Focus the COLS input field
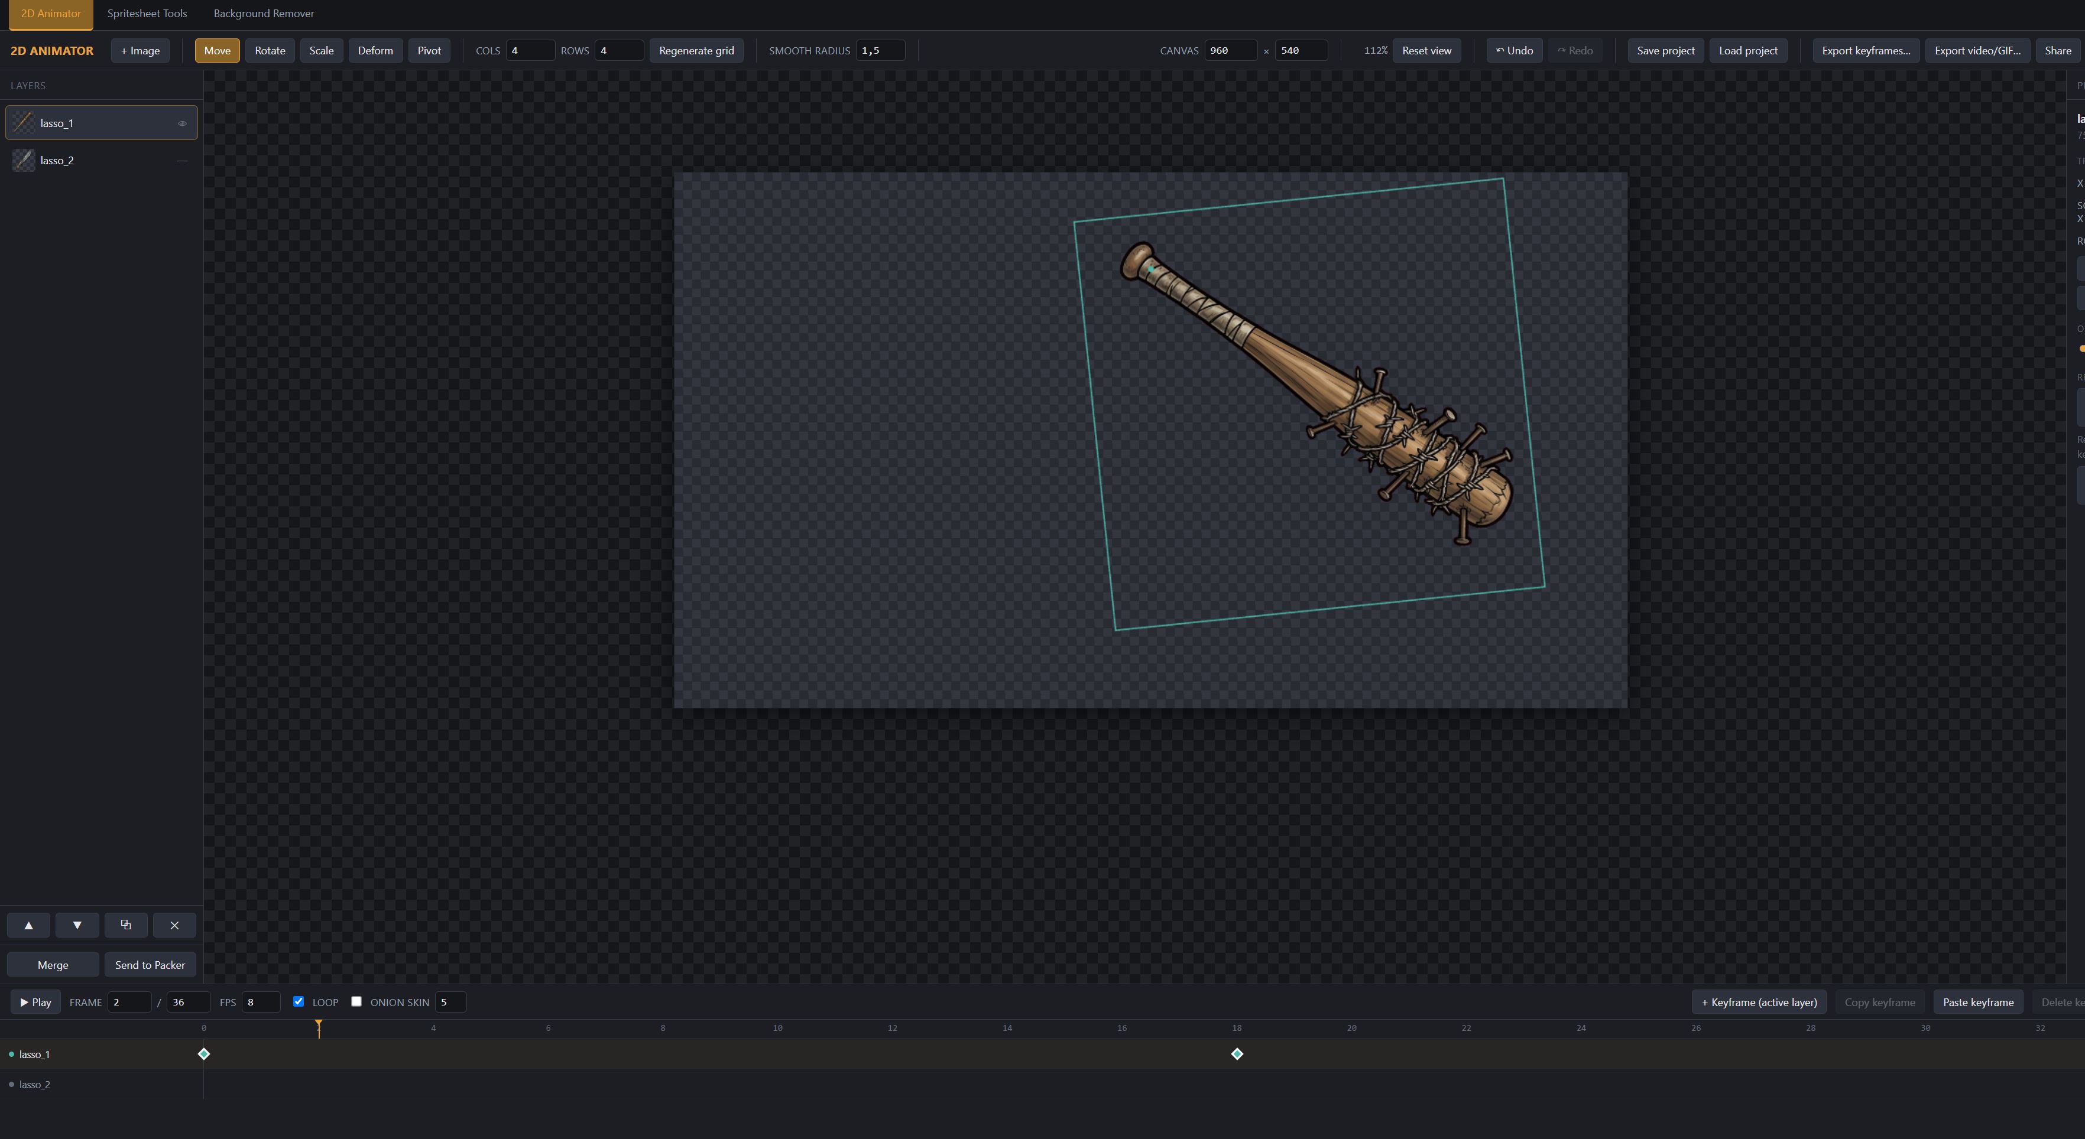2085x1139 pixels. click(530, 50)
